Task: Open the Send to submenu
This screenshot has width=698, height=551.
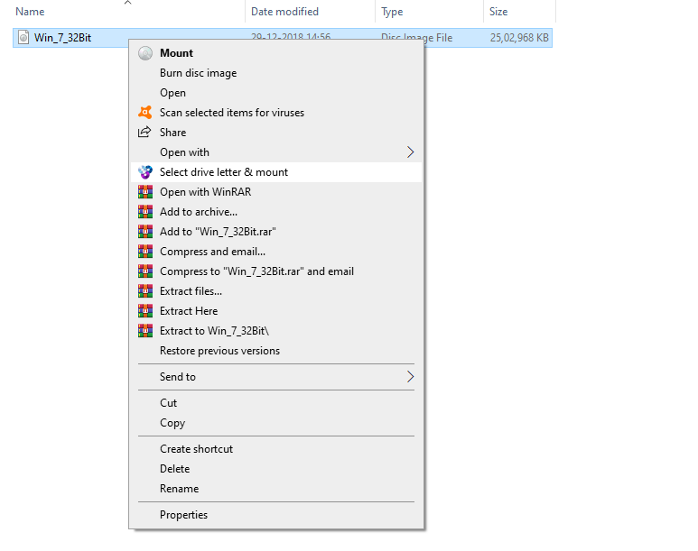Action: click(x=276, y=377)
